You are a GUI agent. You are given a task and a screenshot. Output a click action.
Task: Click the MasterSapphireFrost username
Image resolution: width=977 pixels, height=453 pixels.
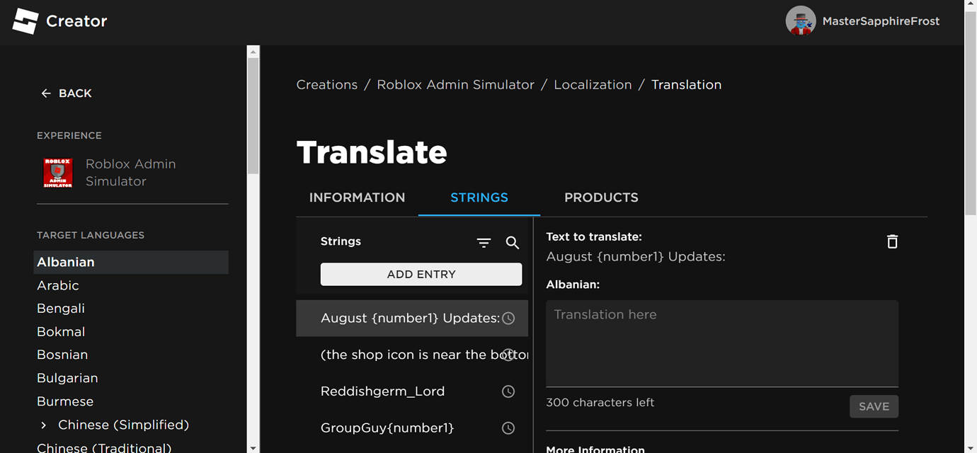click(881, 21)
